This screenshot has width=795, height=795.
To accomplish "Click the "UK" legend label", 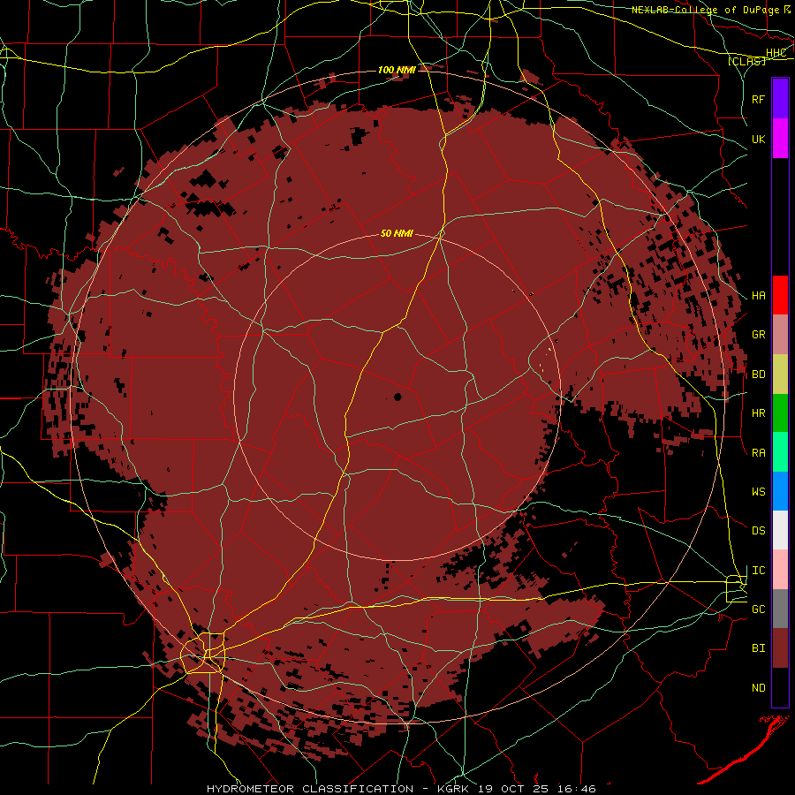I will [x=758, y=139].
